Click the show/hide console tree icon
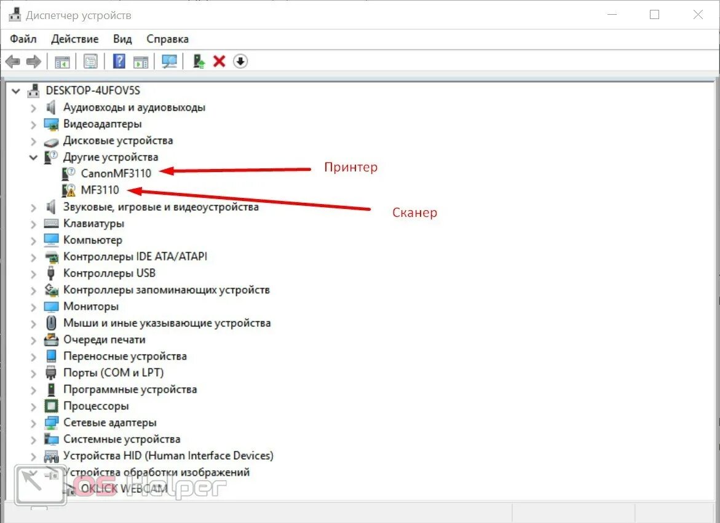Screen dimensions: 720x523 (x=62, y=61)
